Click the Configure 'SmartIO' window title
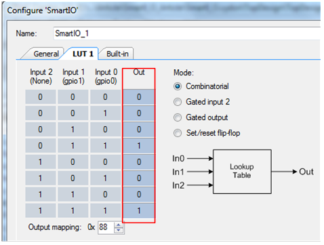Screen dimensions: 324x245 click(43, 10)
